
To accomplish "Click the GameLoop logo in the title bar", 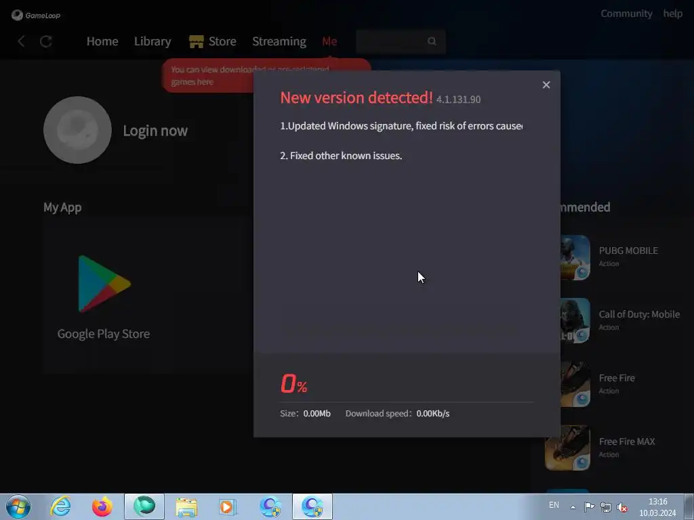I will pos(35,15).
